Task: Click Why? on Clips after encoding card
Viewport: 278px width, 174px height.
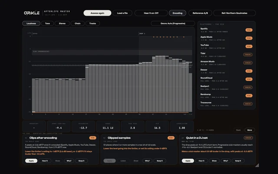Action: coord(69,161)
